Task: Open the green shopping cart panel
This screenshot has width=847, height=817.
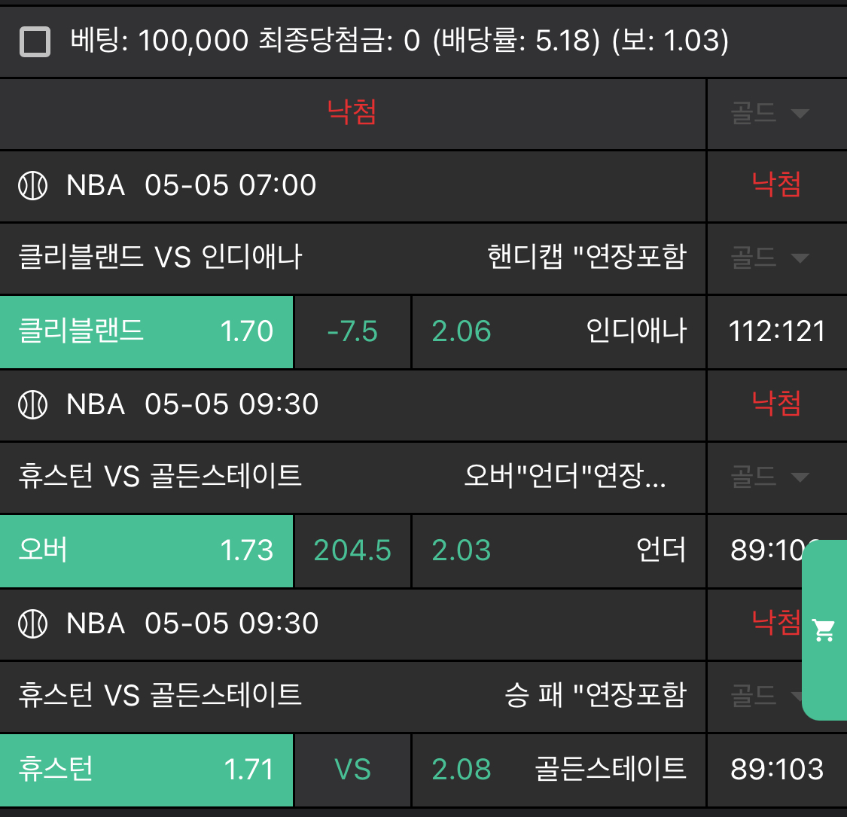Action: pyautogui.click(x=824, y=630)
